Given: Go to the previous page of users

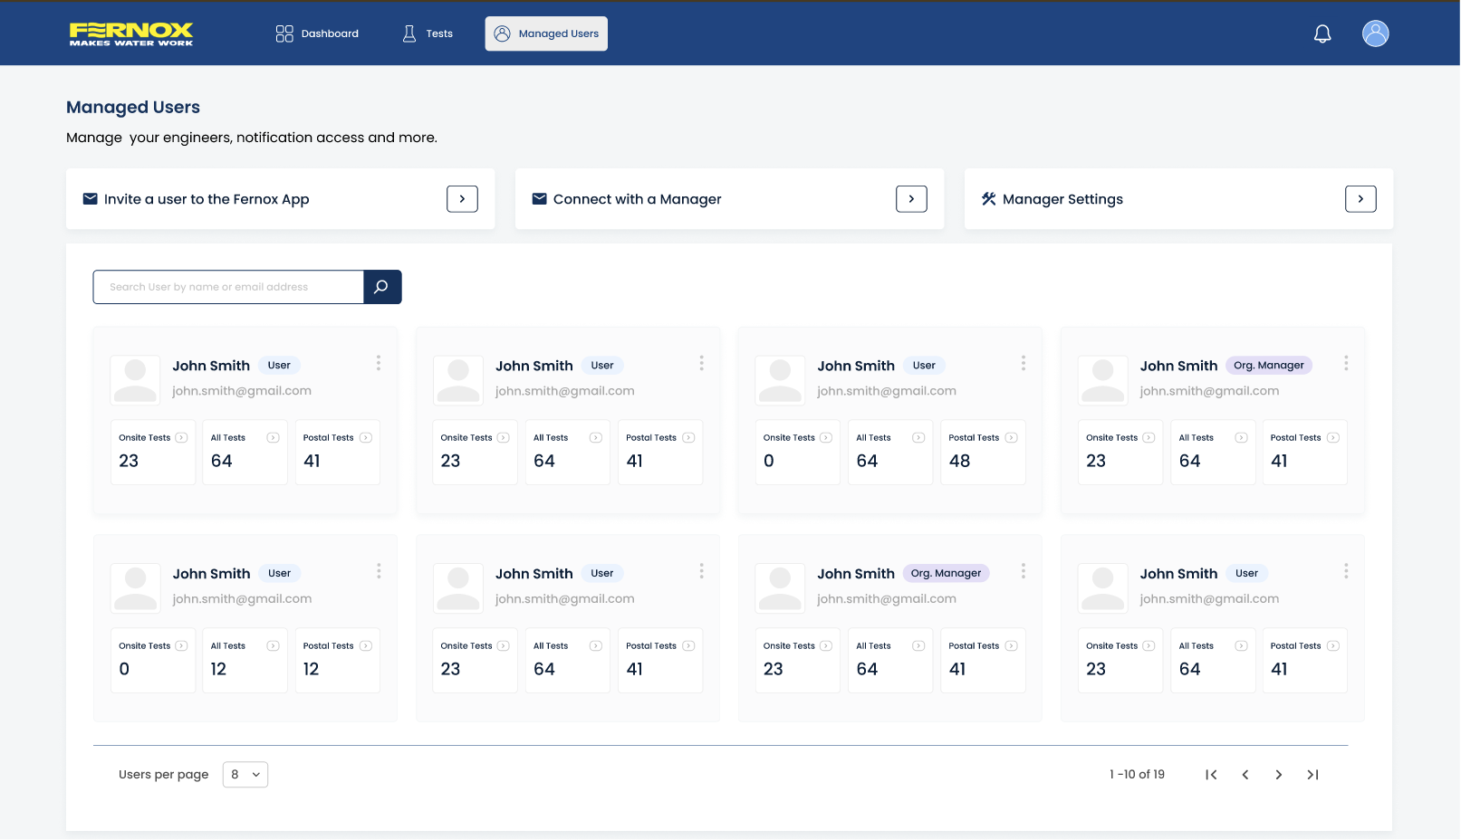Looking at the screenshot, I should coord(1245,775).
